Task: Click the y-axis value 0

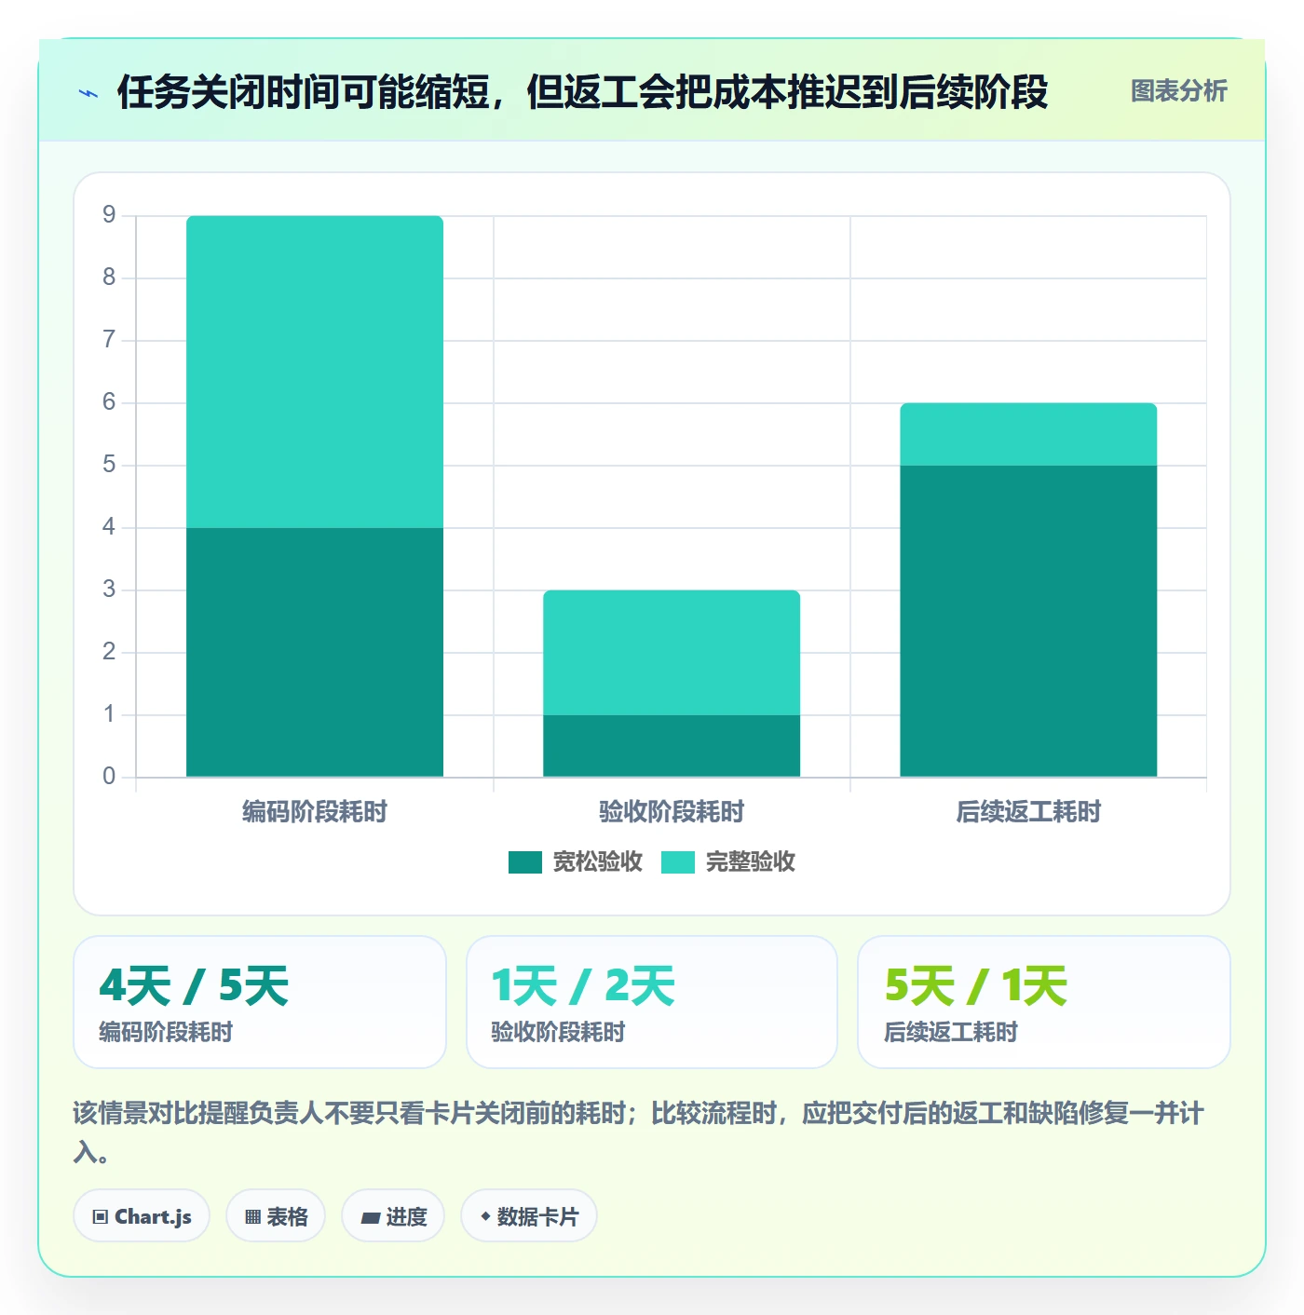Action: click(109, 777)
